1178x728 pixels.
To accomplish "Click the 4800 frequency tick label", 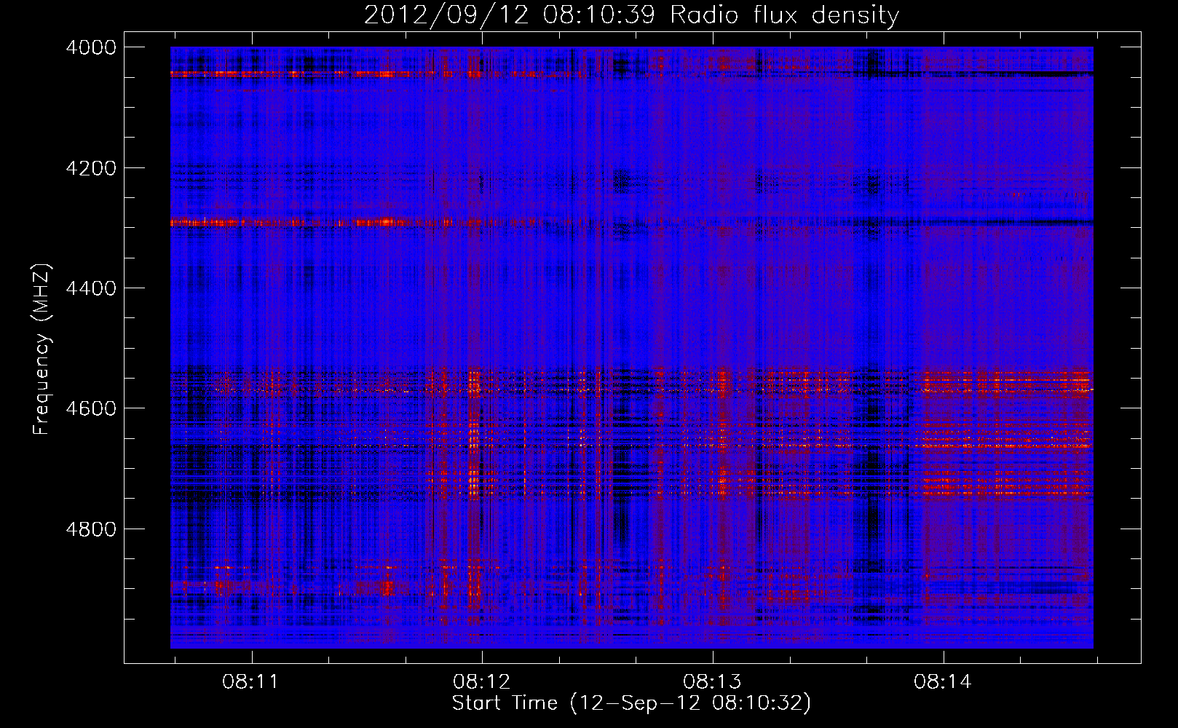I will click(91, 529).
